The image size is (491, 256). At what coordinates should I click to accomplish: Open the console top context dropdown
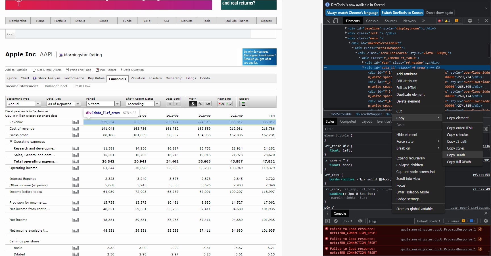tap(348, 221)
